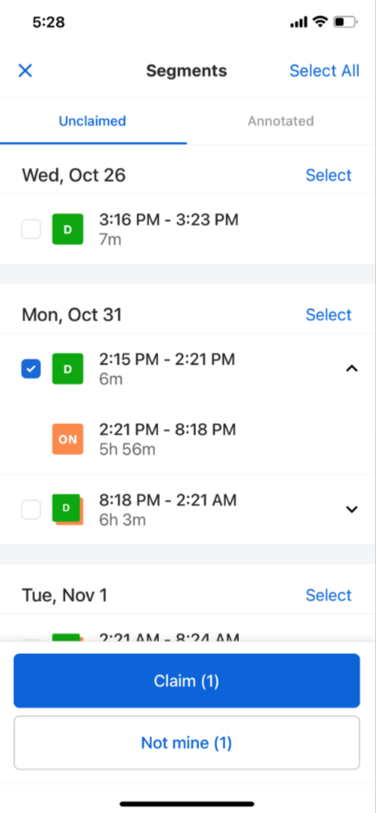Tap the Claim (1) button
376x813 pixels.
(187, 681)
